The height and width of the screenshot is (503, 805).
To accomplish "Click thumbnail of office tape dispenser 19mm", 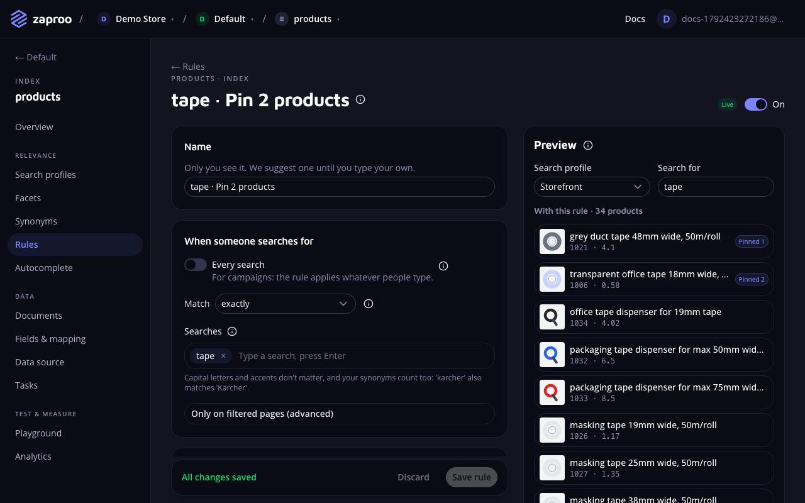I will 552,317.
